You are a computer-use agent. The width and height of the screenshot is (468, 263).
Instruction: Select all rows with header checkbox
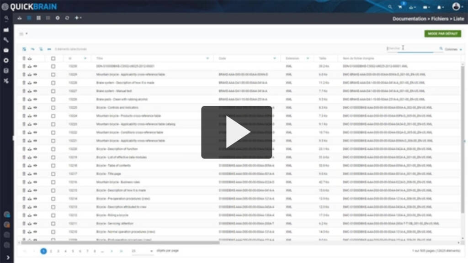point(53,58)
